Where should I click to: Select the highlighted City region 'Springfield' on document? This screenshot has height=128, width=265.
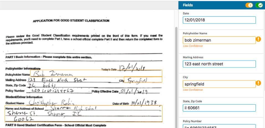(x=143, y=80)
